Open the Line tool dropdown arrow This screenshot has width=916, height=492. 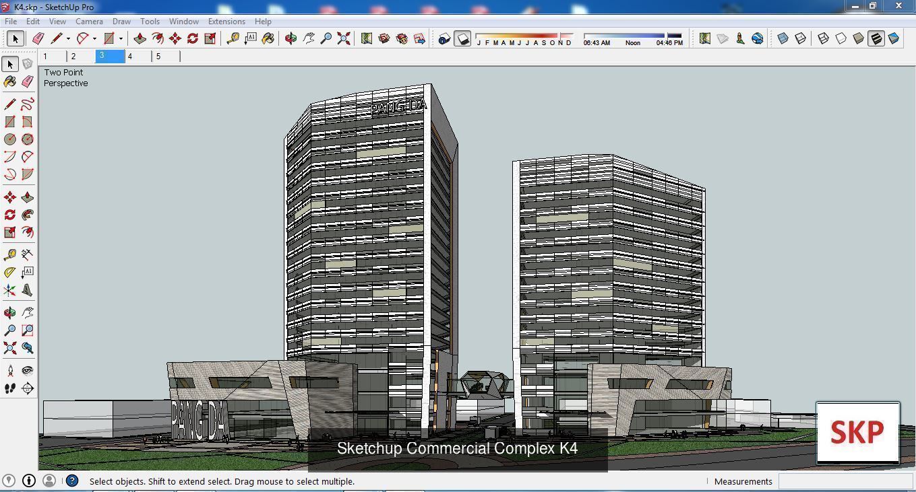tap(68, 38)
